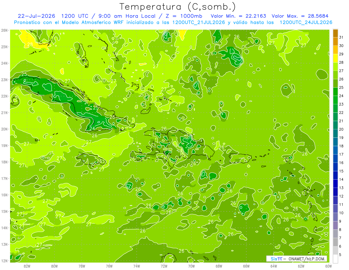Viewport: 349px width, 270px height.
Task: Click the "64W" longitude axis label
Action: (x=274, y=266)
